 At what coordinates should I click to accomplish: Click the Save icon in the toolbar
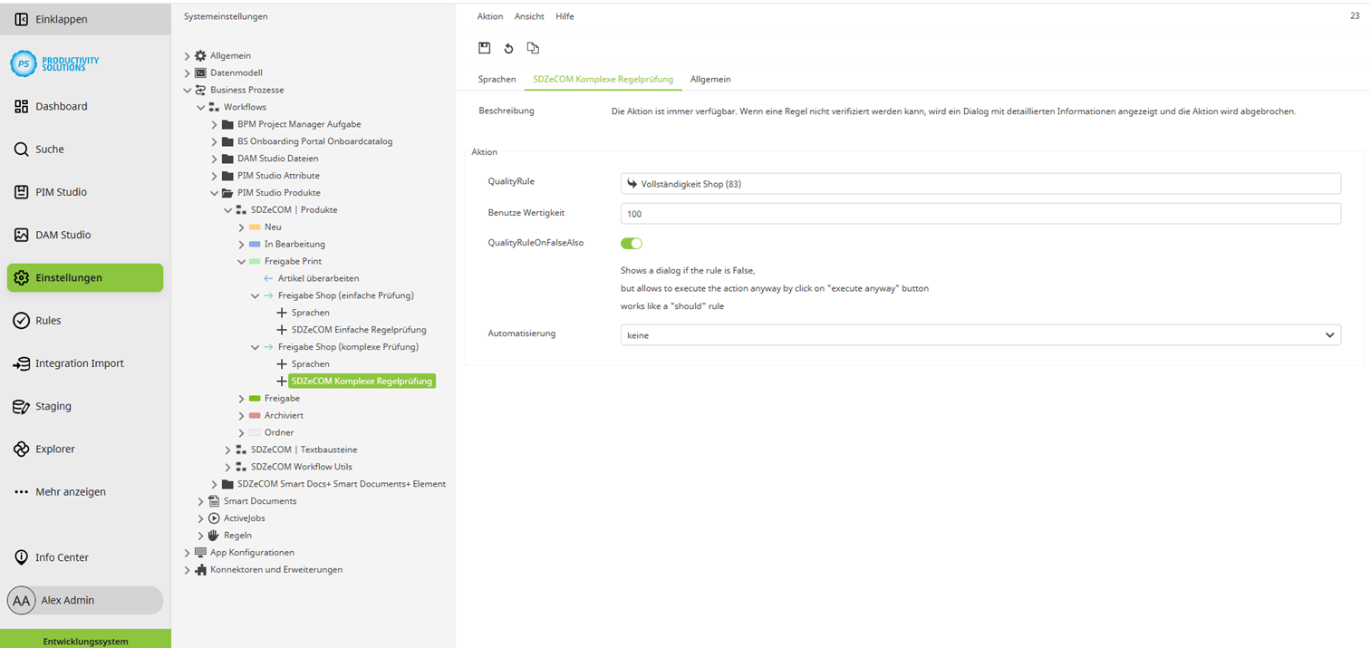pos(484,47)
